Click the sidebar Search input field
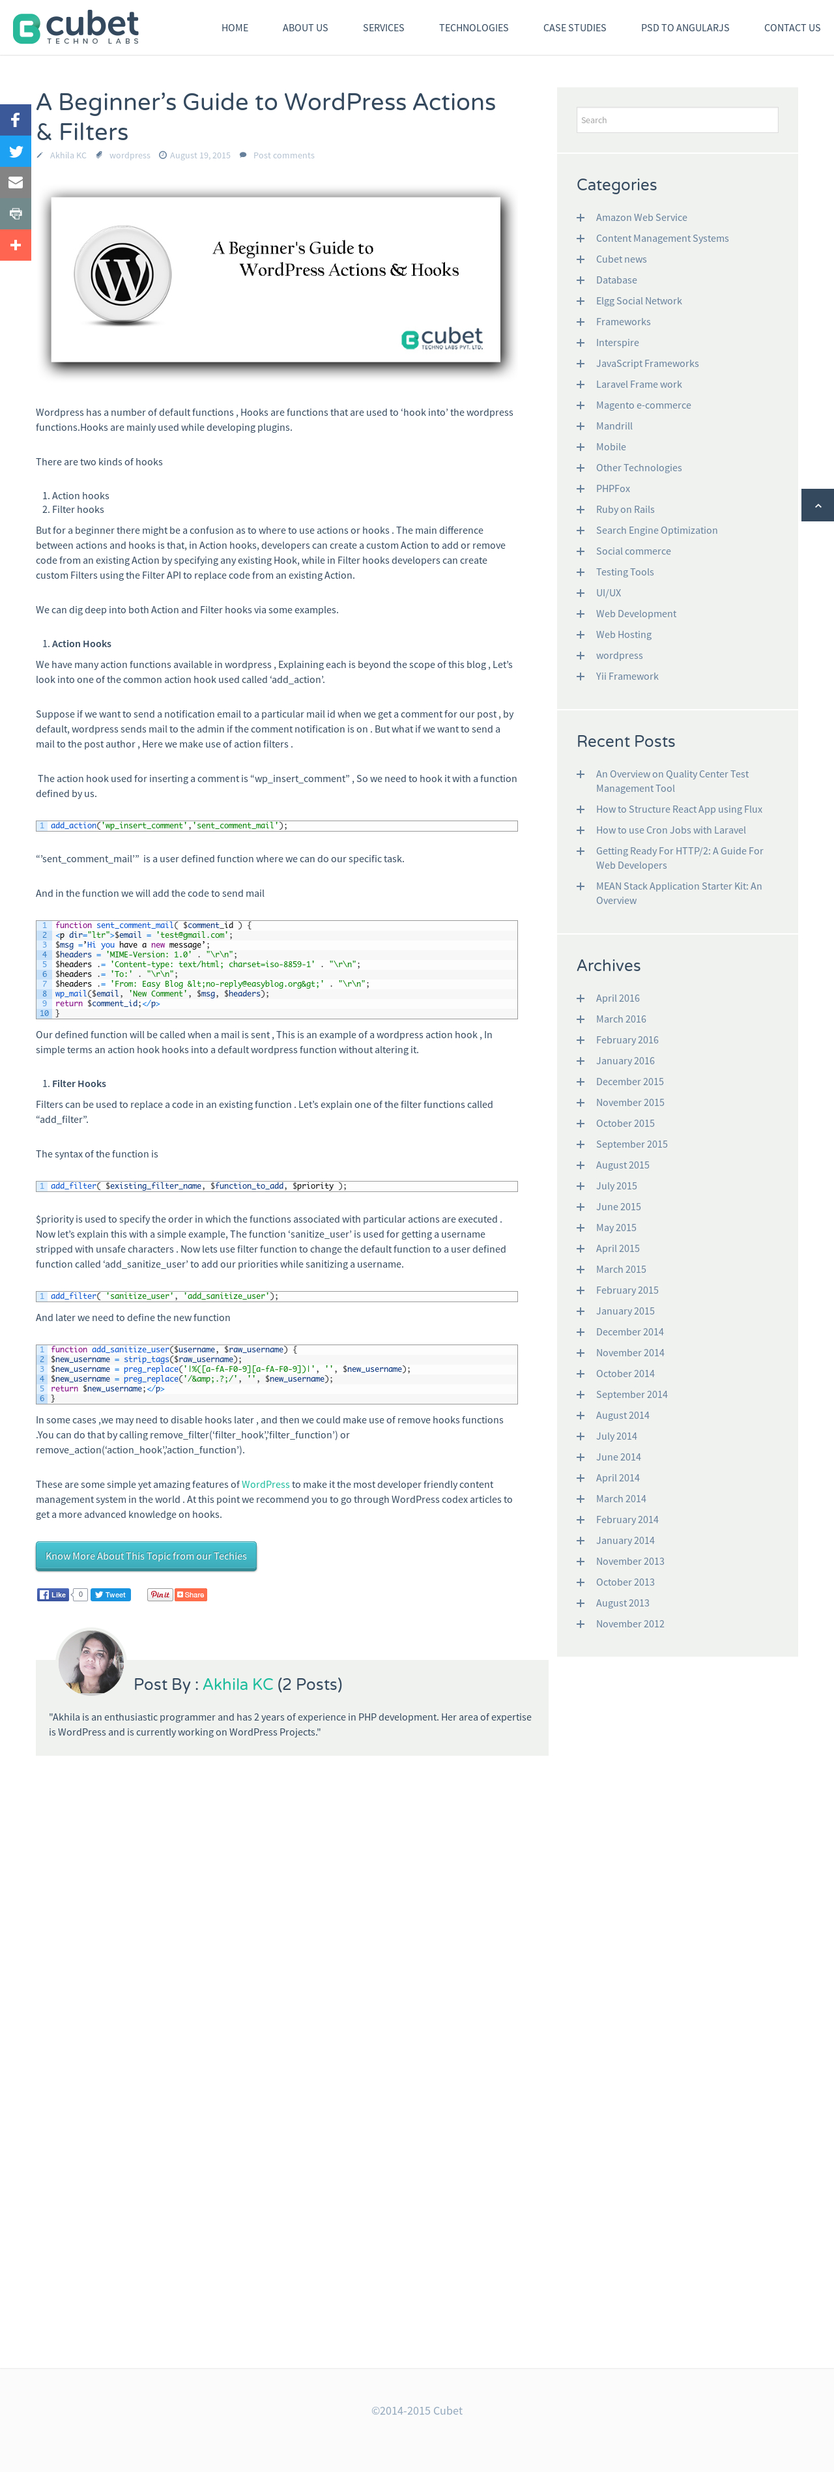 [x=676, y=120]
